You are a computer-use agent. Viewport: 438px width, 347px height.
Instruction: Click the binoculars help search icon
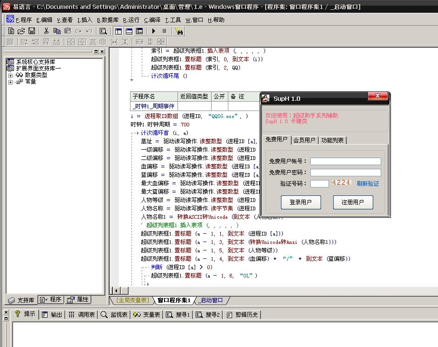(x=179, y=31)
